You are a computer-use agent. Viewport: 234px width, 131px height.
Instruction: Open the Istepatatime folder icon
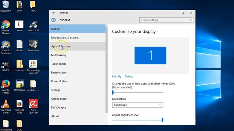[x=6, y=125]
